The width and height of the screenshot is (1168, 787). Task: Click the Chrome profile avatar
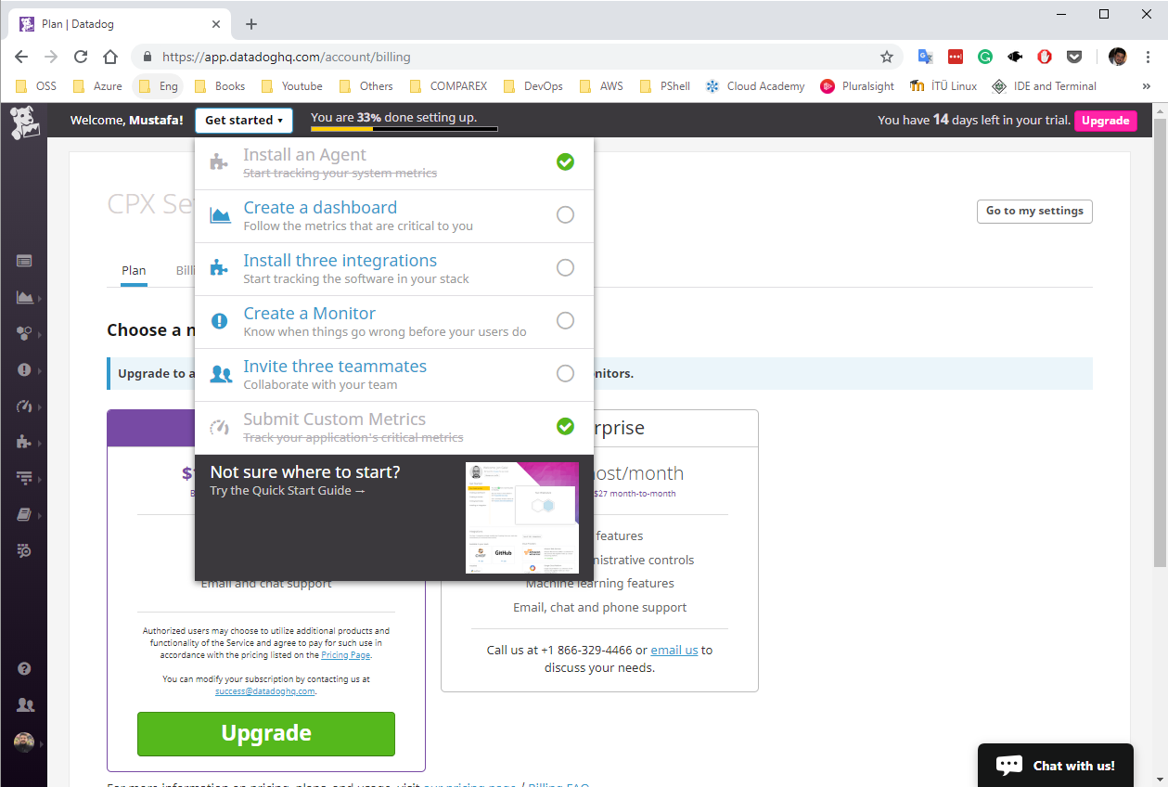[x=1118, y=57]
